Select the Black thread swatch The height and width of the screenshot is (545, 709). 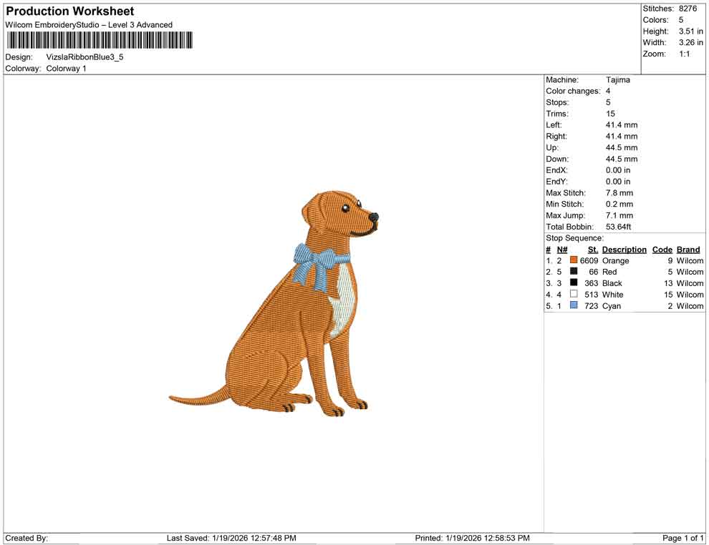tap(573, 283)
